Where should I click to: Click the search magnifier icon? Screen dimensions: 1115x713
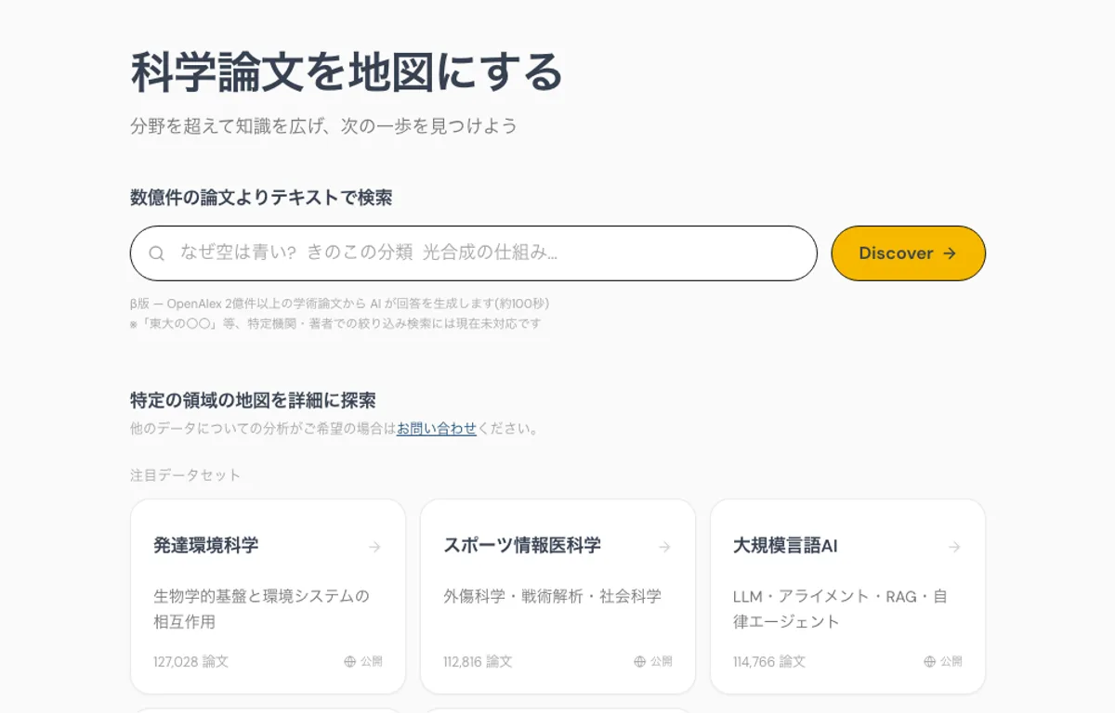click(x=157, y=253)
